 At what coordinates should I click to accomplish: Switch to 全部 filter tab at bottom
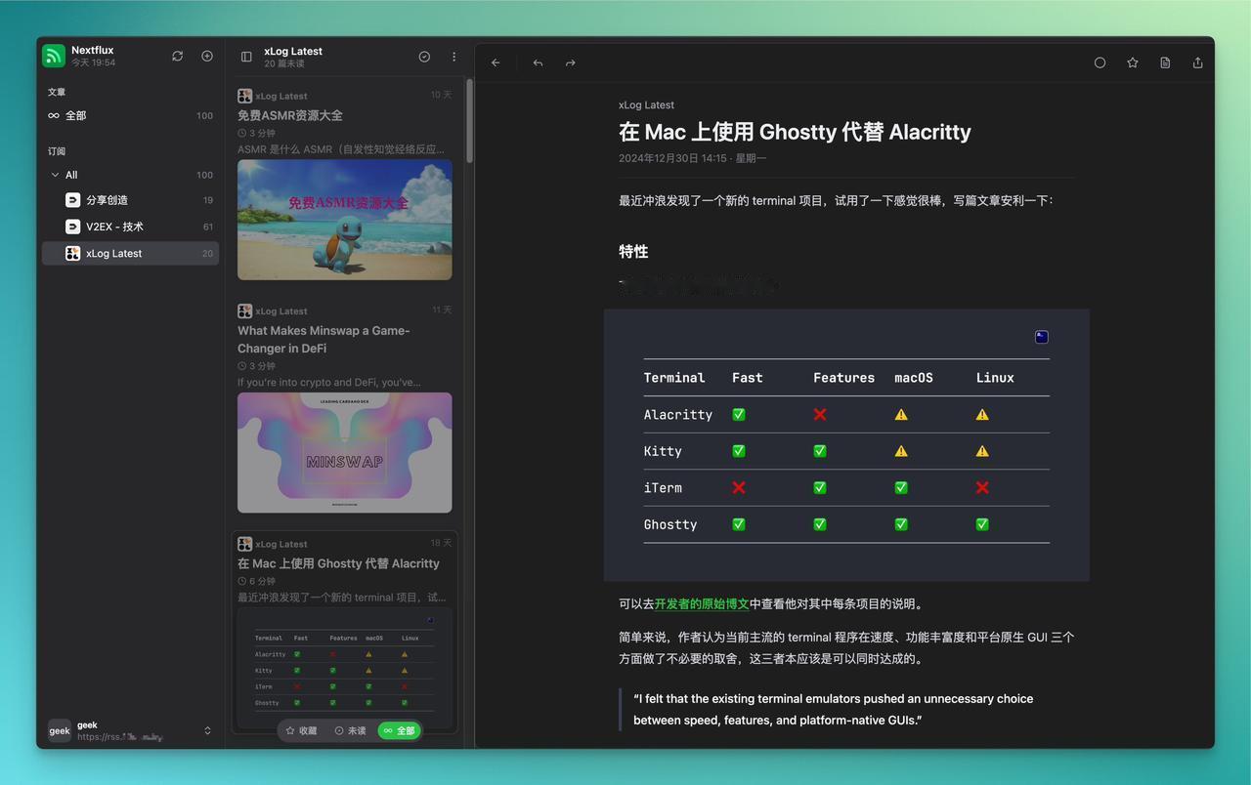click(399, 730)
